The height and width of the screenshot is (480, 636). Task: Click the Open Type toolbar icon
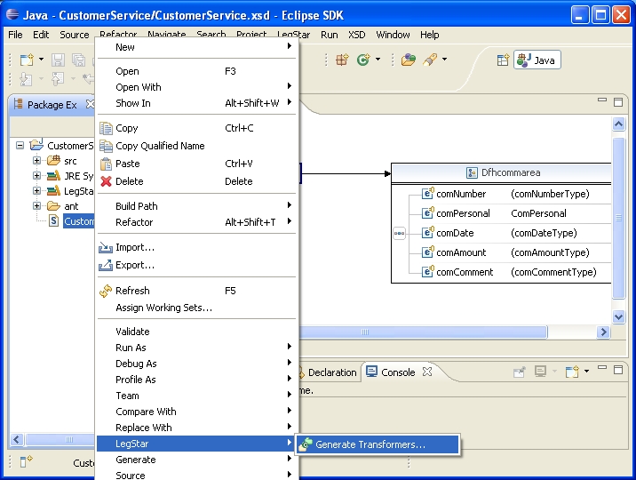409,60
